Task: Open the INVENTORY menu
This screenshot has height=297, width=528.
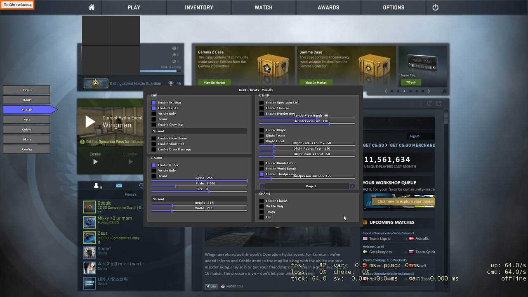Action: (x=199, y=7)
